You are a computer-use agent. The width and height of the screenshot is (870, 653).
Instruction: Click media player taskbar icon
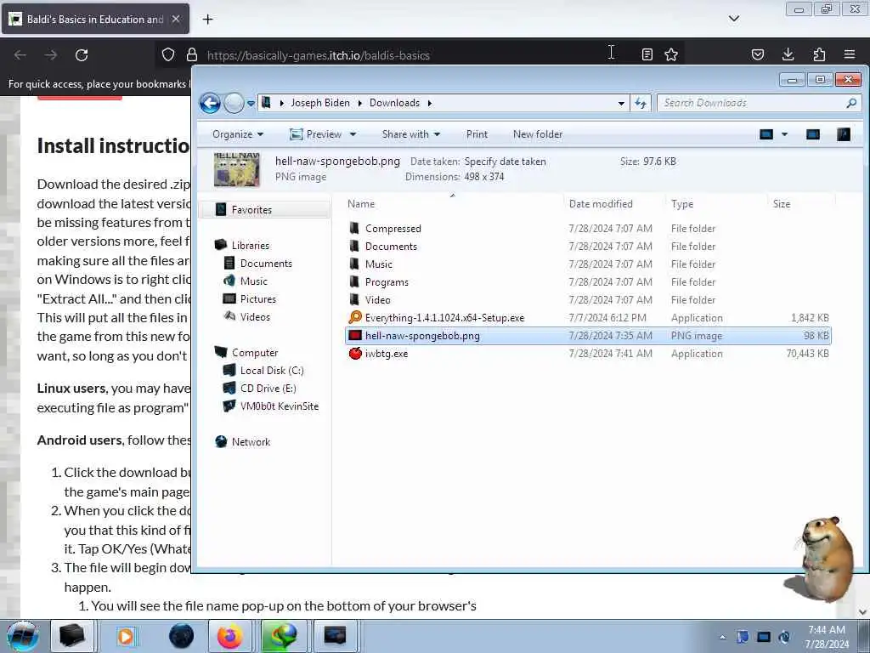pyautogui.click(x=126, y=636)
